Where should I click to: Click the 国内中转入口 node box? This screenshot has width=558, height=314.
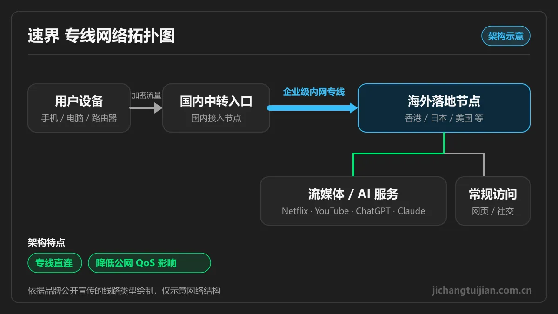216,108
